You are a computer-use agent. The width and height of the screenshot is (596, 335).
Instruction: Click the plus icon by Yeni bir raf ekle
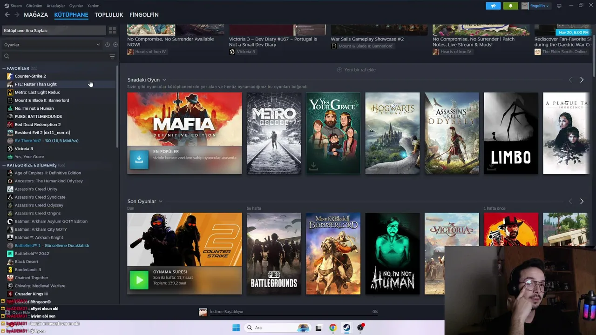click(339, 70)
